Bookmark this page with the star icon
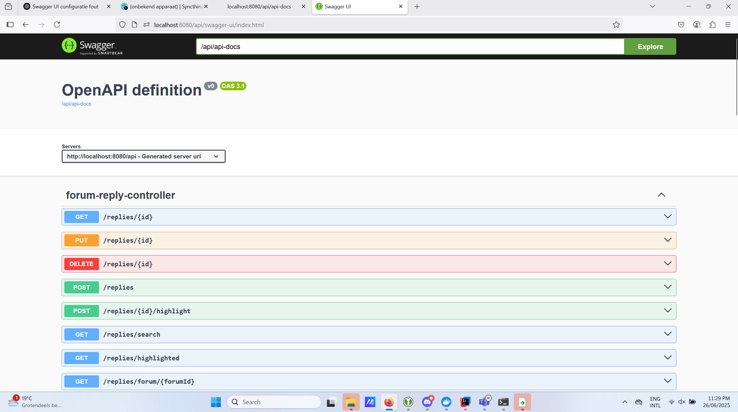The width and height of the screenshot is (738, 412). (x=616, y=25)
